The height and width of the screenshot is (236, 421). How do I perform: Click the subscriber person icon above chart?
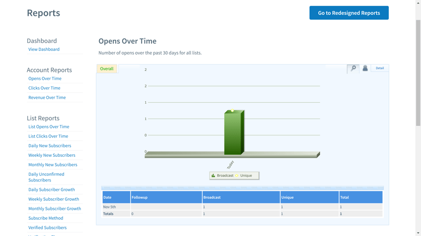click(x=365, y=68)
